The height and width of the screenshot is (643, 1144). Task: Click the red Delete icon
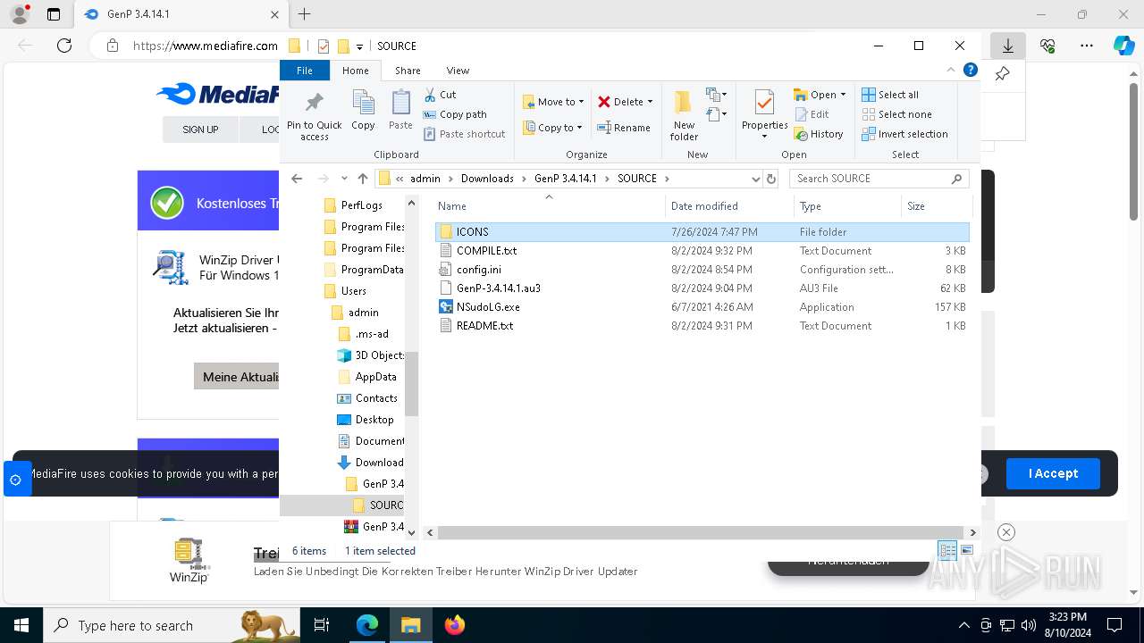tap(604, 102)
